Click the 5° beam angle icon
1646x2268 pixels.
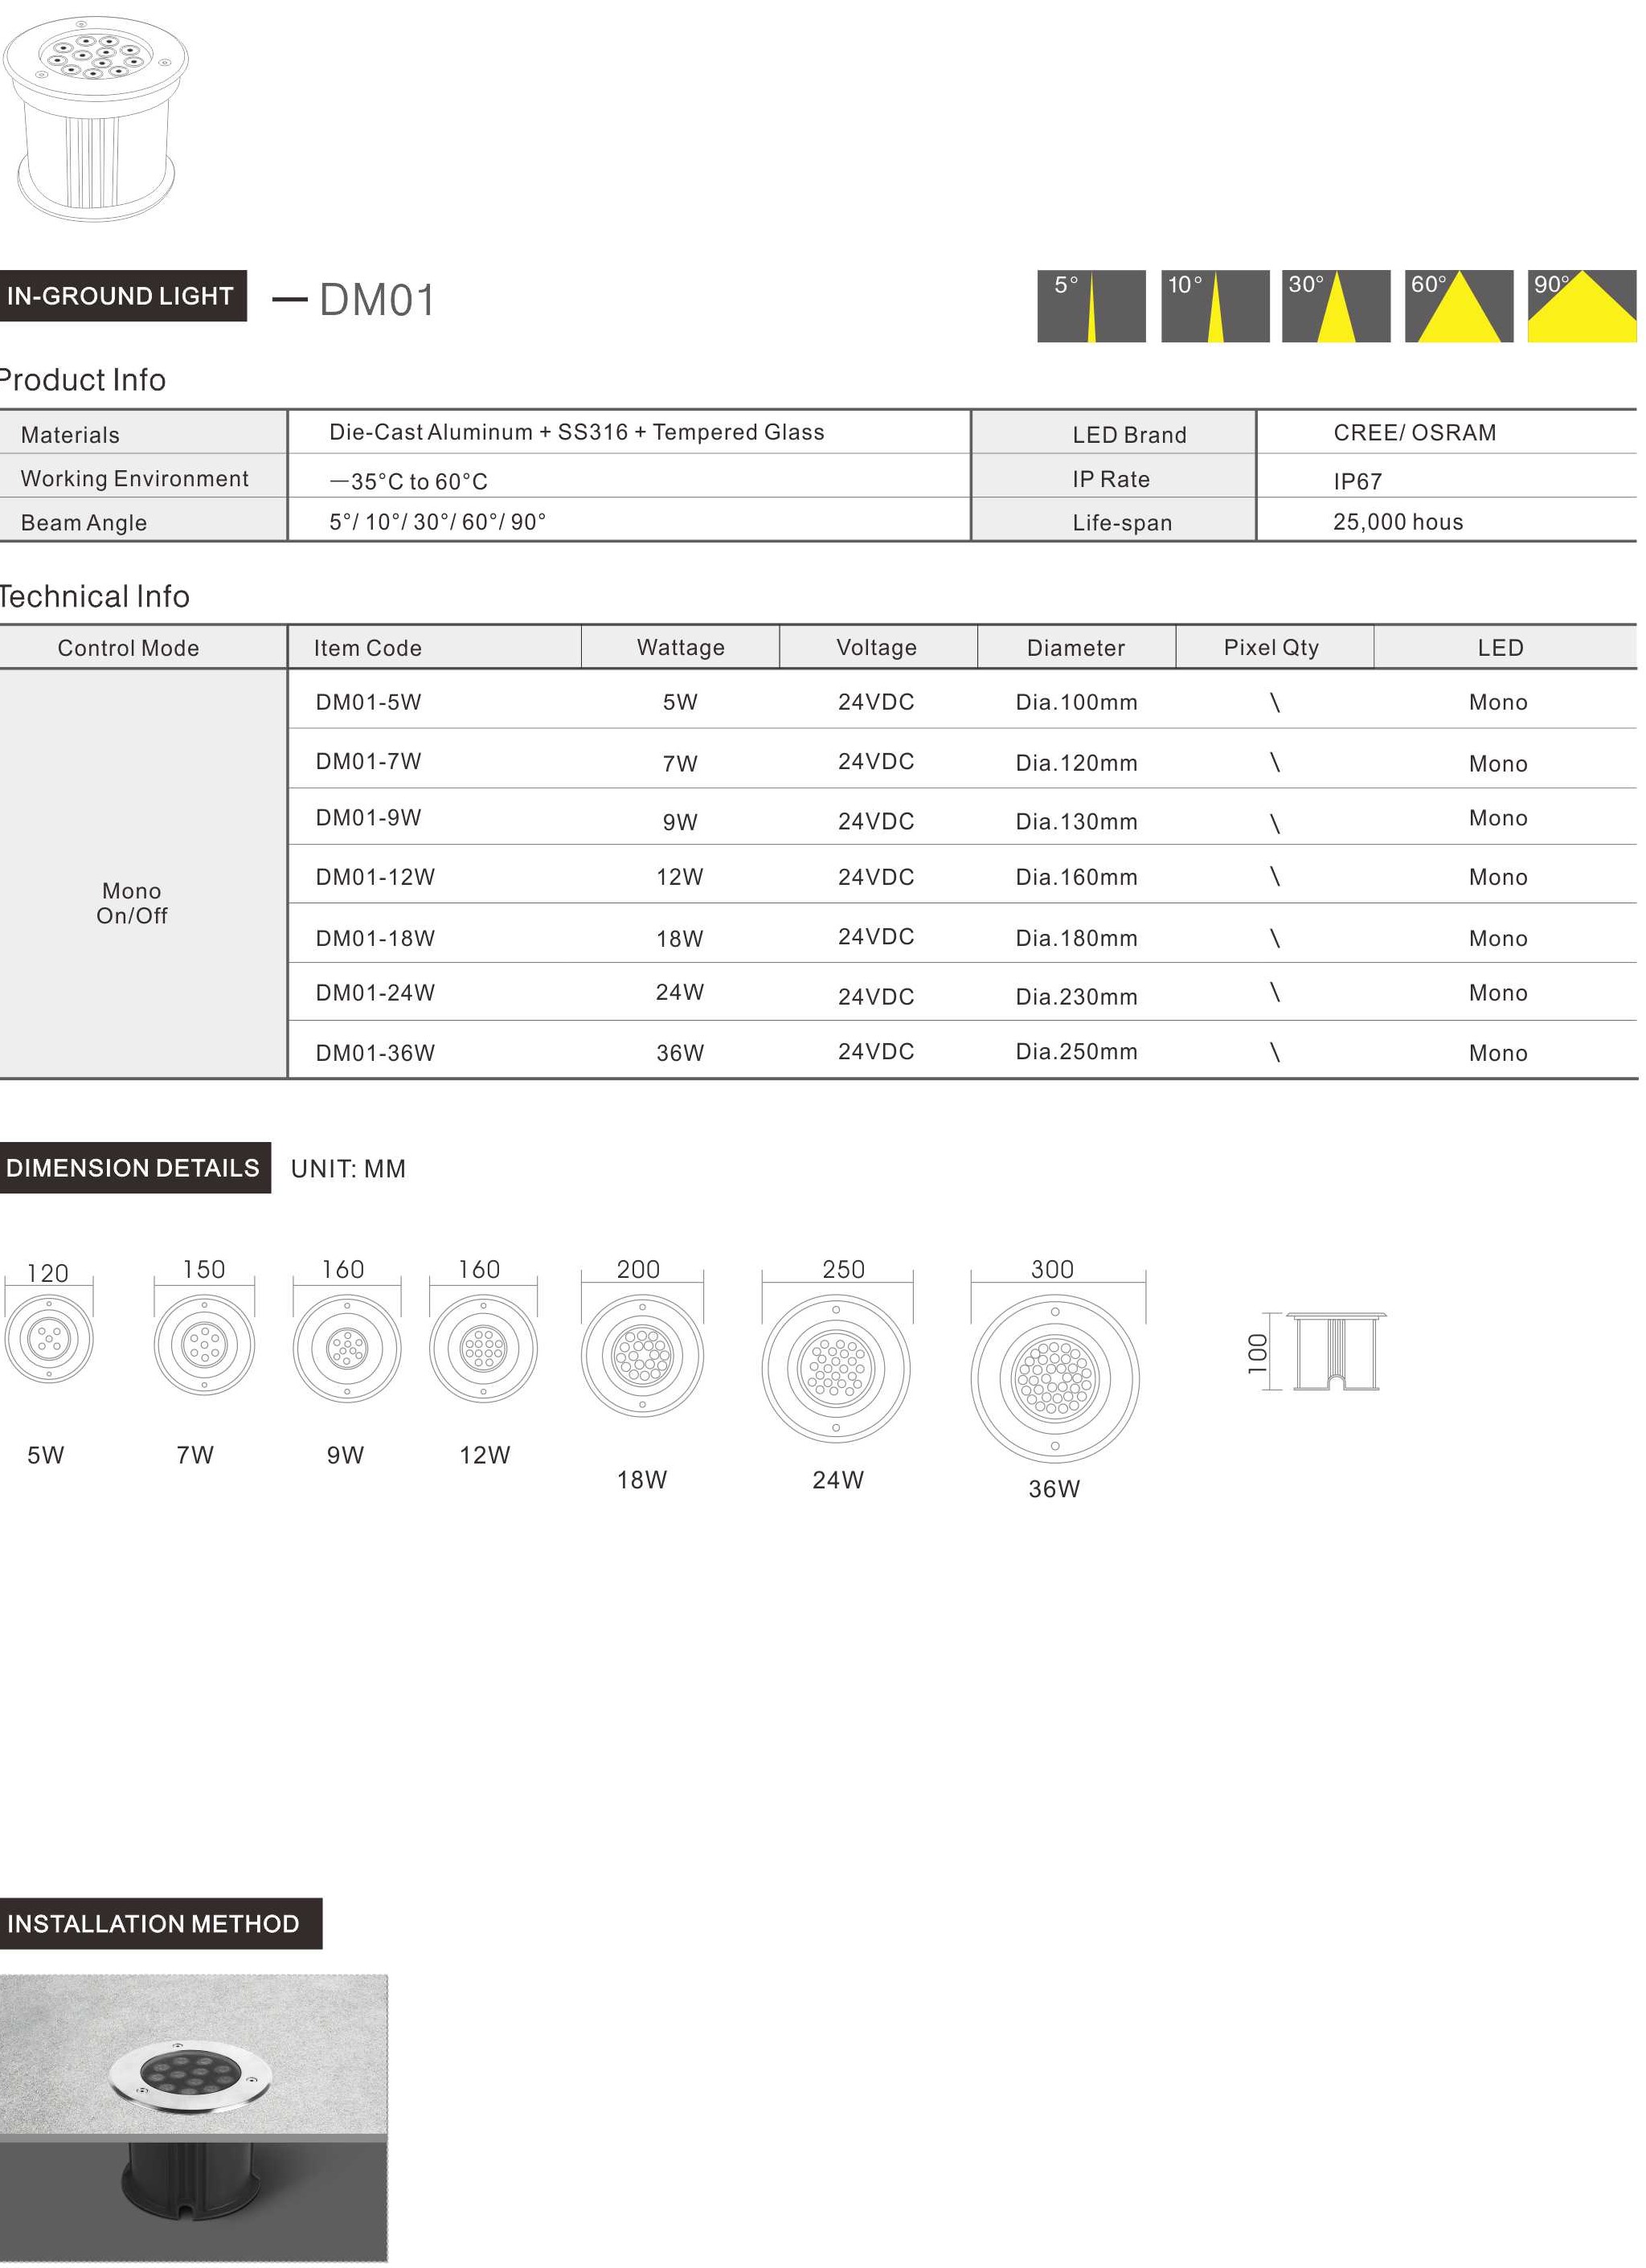point(1091,306)
